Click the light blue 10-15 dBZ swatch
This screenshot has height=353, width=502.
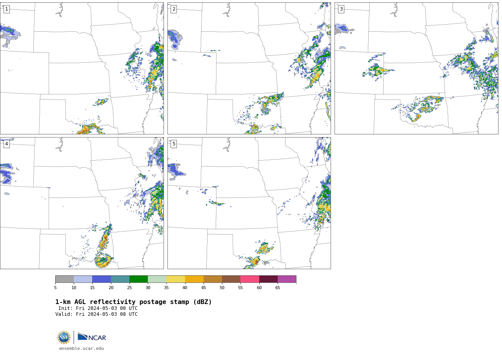(x=83, y=279)
